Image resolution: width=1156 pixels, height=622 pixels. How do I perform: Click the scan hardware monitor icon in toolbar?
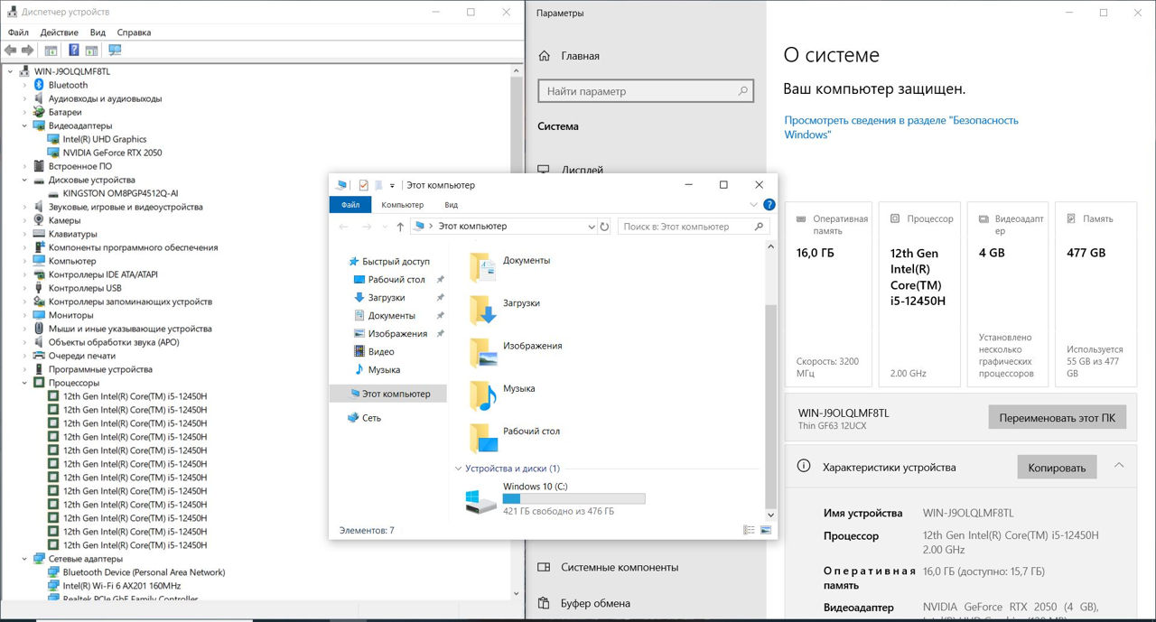pyautogui.click(x=115, y=51)
